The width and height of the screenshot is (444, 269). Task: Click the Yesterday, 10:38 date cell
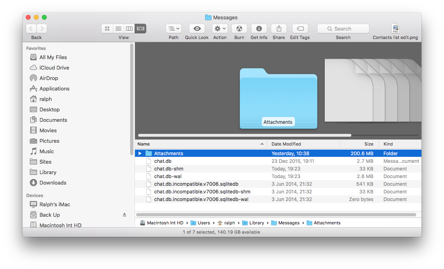(x=290, y=154)
